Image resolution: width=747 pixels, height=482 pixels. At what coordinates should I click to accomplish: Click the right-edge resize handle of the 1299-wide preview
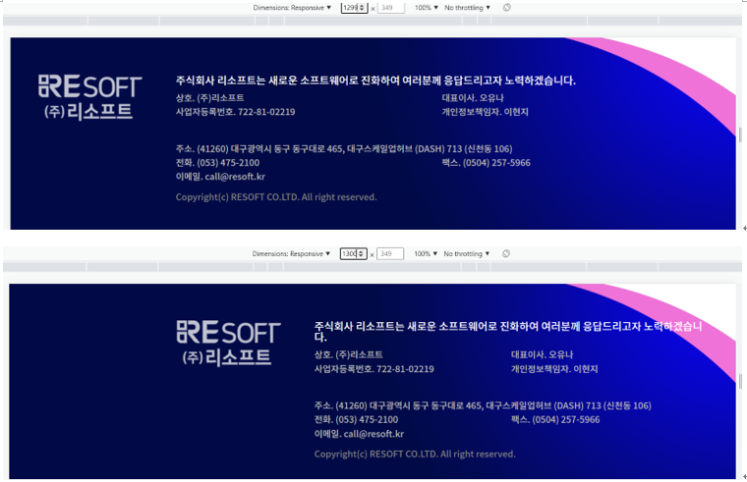tap(740, 134)
